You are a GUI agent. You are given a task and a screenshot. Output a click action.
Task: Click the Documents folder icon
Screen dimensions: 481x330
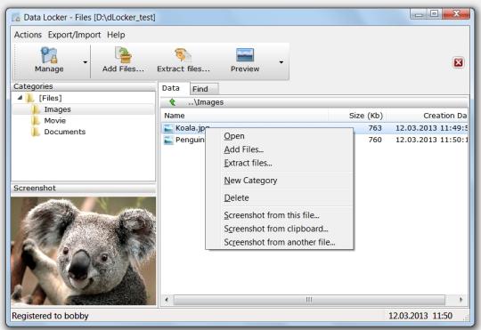[x=37, y=132]
